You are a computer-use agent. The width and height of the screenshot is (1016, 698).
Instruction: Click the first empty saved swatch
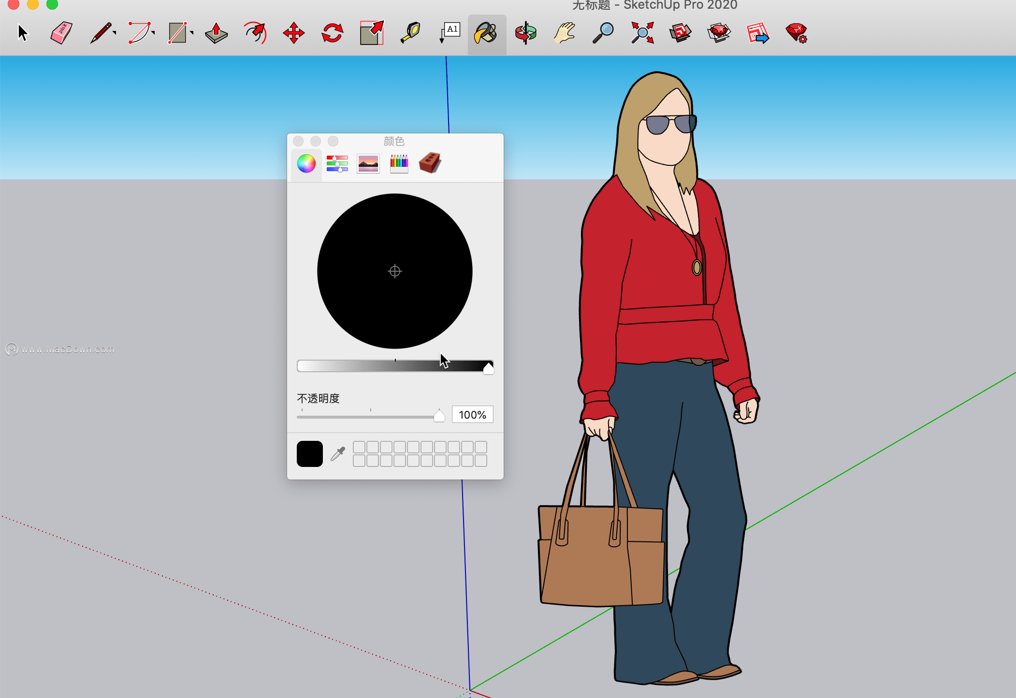(x=359, y=447)
